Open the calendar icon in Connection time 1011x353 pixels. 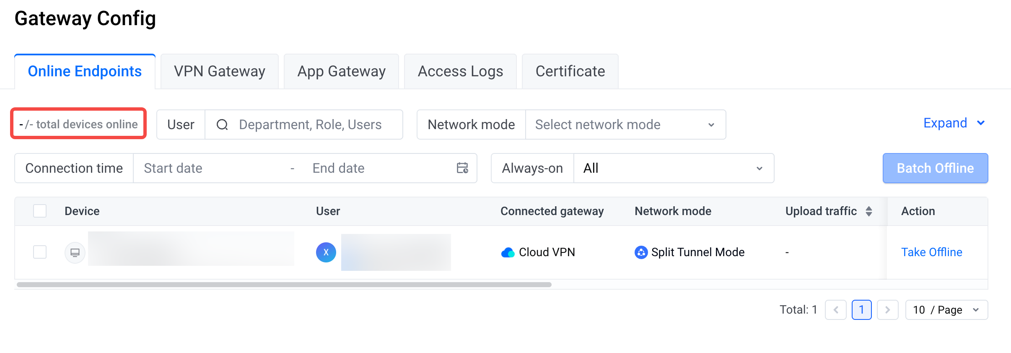click(462, 168)
